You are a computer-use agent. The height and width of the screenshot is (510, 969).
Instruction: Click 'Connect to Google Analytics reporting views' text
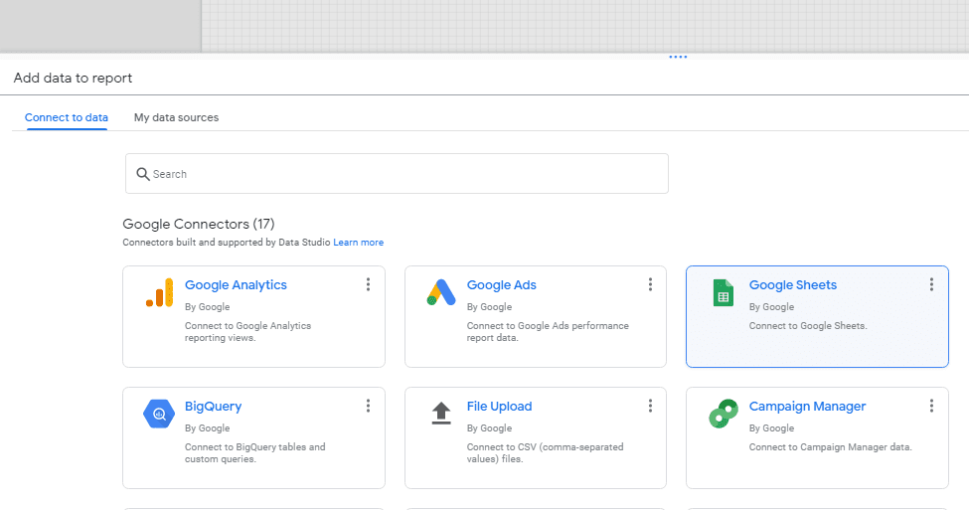247,331
